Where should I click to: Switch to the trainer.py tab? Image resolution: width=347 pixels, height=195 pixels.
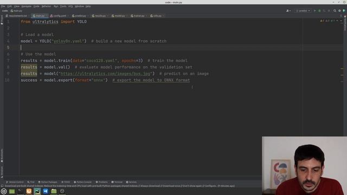[x=138, y=16]
